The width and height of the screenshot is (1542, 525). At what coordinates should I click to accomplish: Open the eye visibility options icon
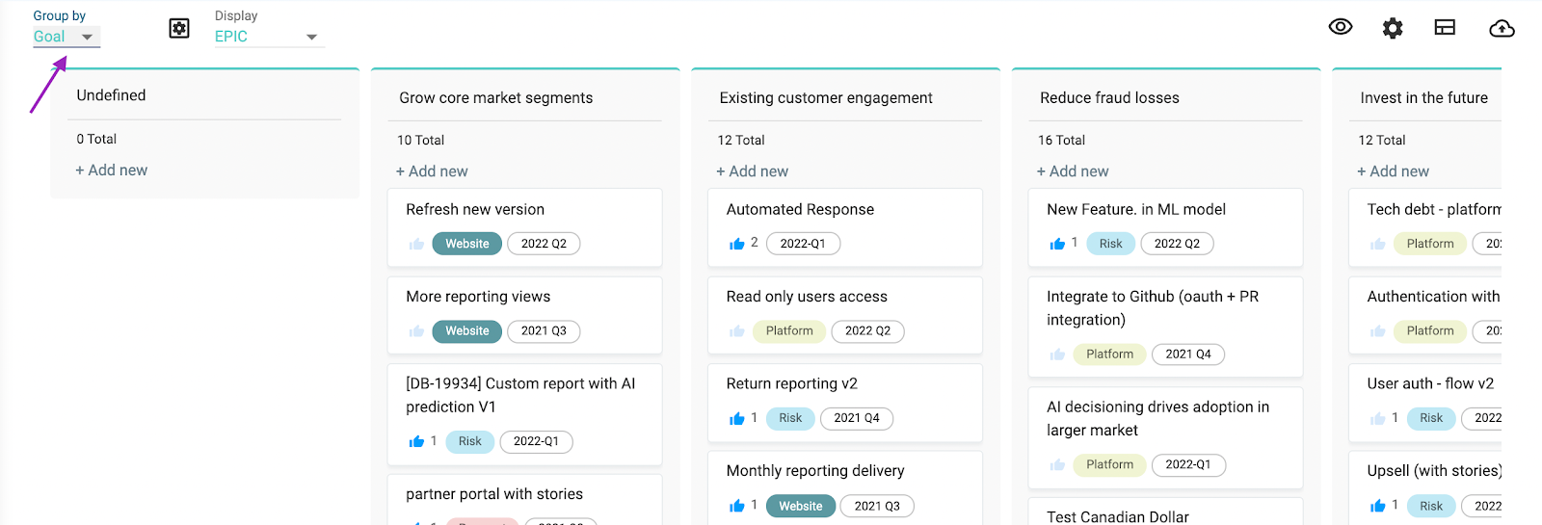click(1341, 27)
